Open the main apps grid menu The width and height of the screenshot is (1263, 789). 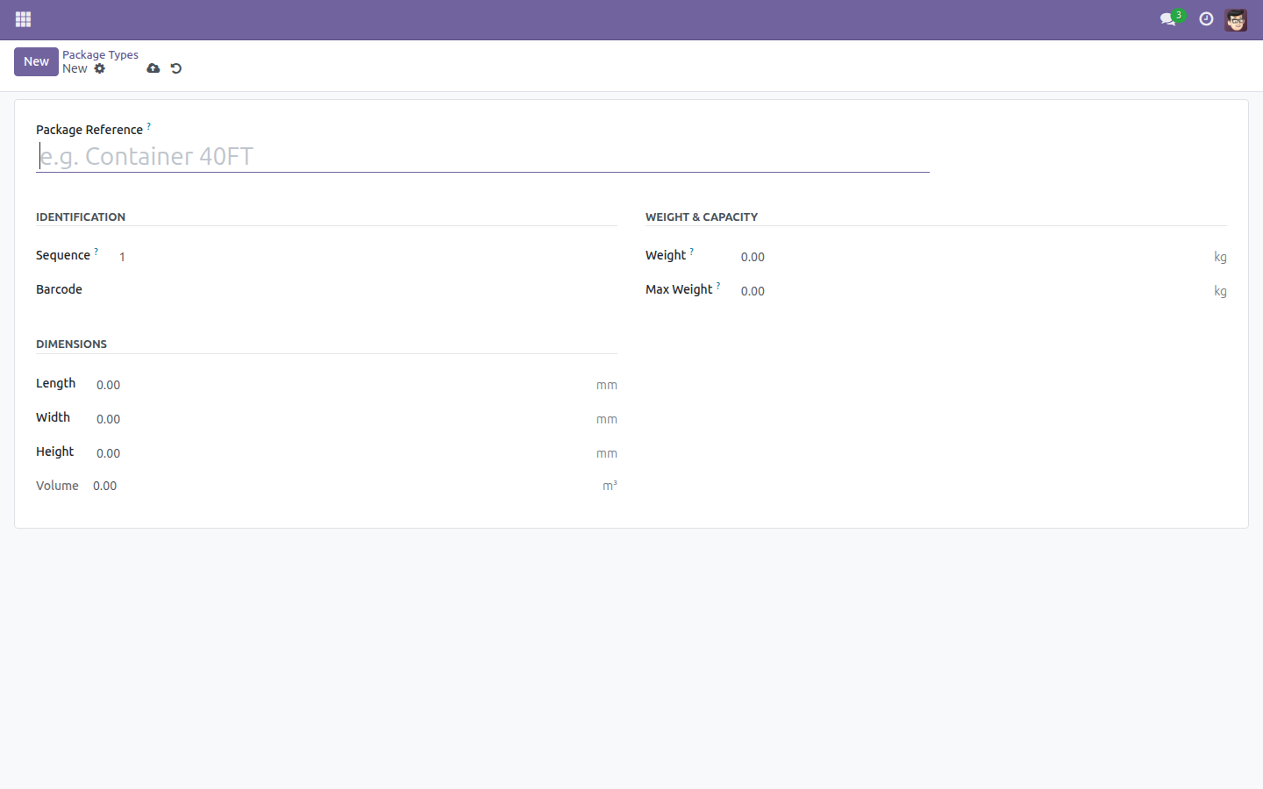pyautogui.click(x=23, y=19)
